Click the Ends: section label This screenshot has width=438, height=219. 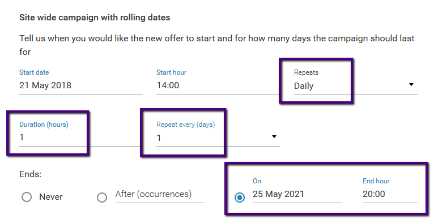[x=31, y=174]
